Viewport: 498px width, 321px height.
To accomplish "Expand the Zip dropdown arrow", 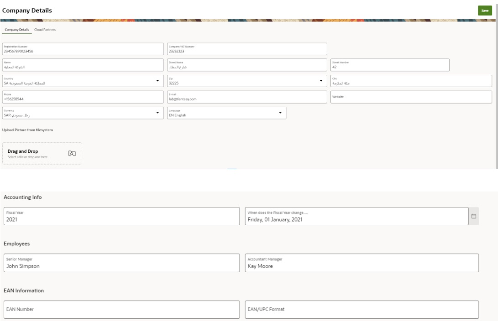I will [321, 81].
